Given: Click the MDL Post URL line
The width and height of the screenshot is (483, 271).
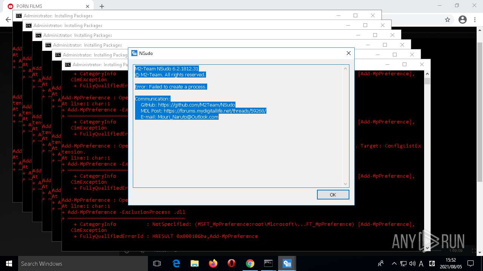Looking at the screenshot, I should coord(203,111).
